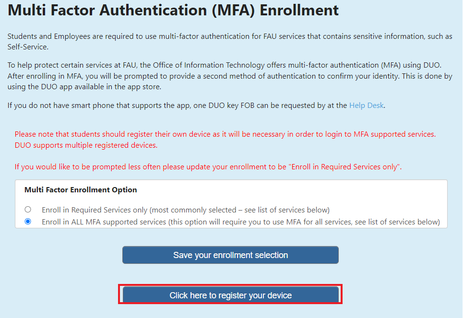
Task: Click the red notice about students registering devices
Action: [225, 134]
